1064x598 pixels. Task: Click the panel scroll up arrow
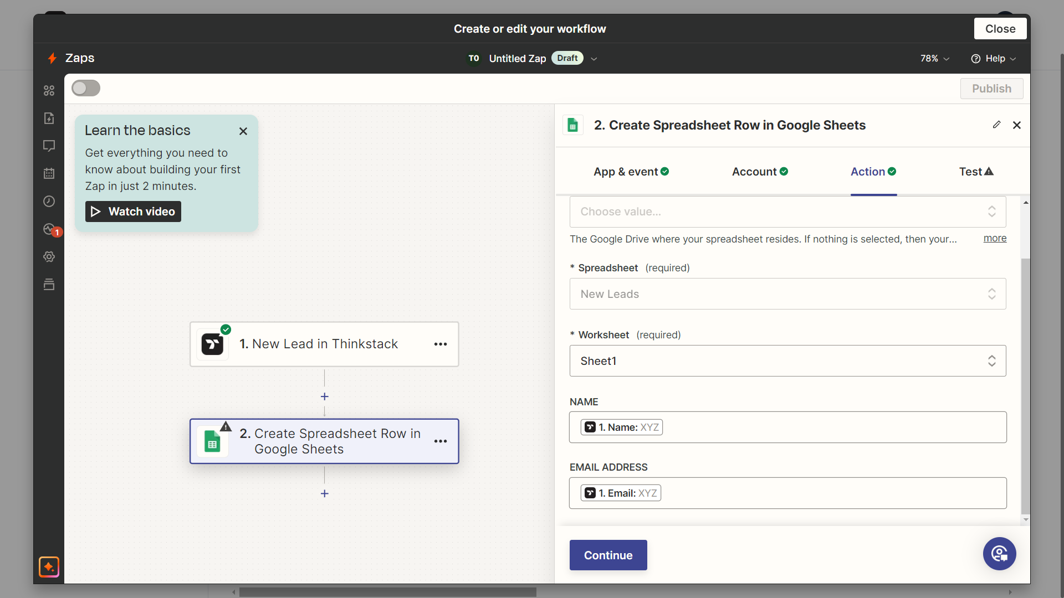coord(1026,203)
